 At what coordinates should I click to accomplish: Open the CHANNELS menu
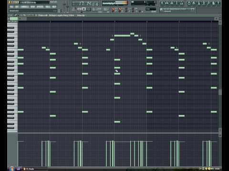pos(24,7)
